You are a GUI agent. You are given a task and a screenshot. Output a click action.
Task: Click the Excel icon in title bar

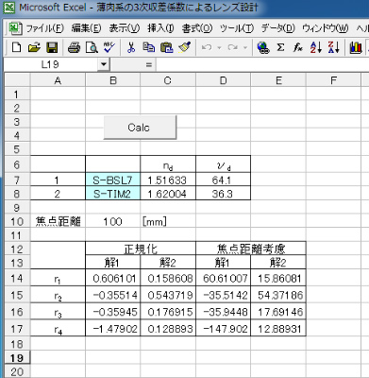tap(8, 8)
